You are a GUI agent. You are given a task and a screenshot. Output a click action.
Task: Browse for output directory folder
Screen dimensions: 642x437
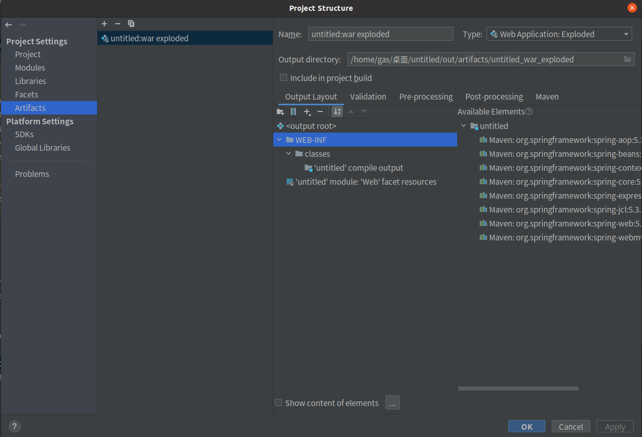(628, 59)
